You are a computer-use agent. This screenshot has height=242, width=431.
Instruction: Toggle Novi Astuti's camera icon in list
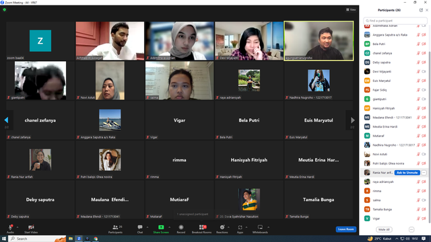tap(424, 154)
